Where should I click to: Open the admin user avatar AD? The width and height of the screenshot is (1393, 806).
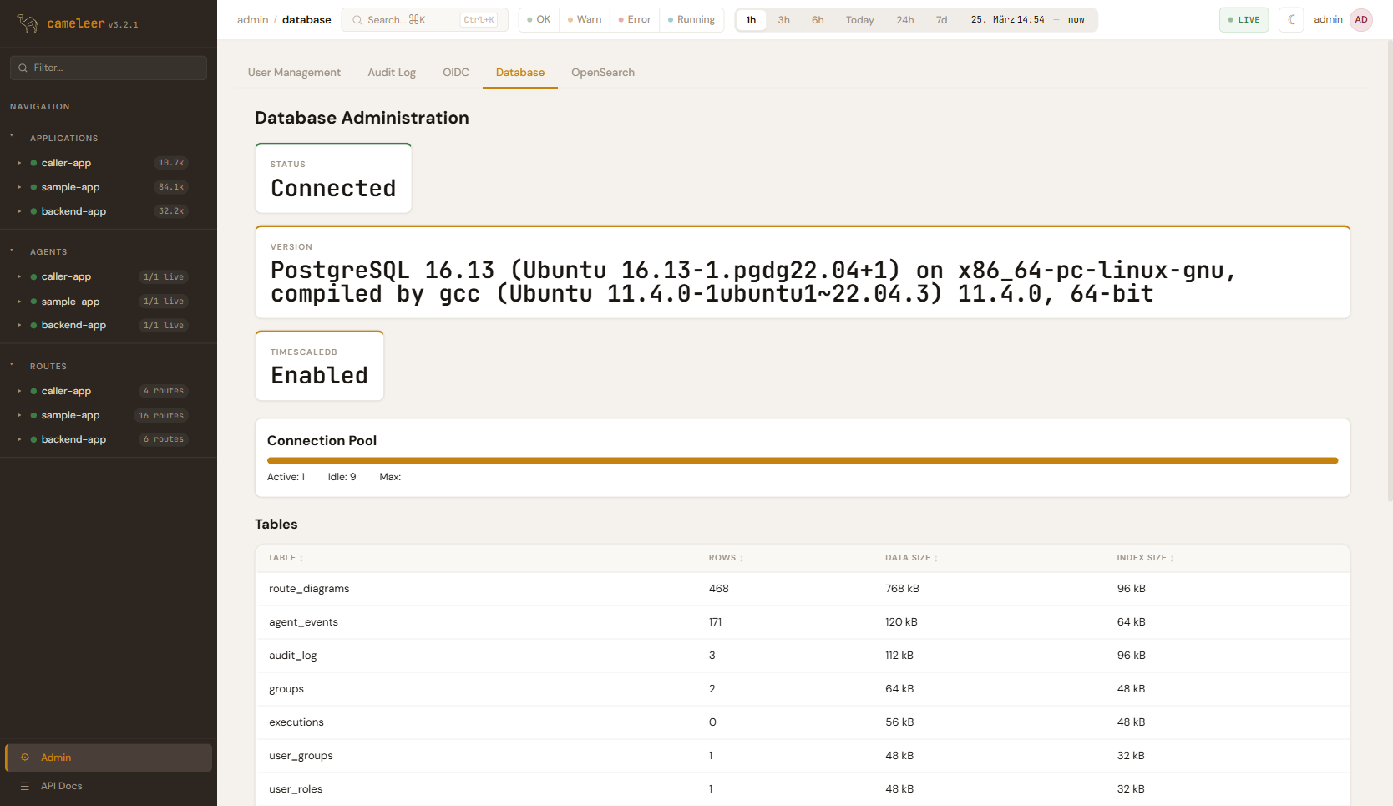tap(1361, 20)
